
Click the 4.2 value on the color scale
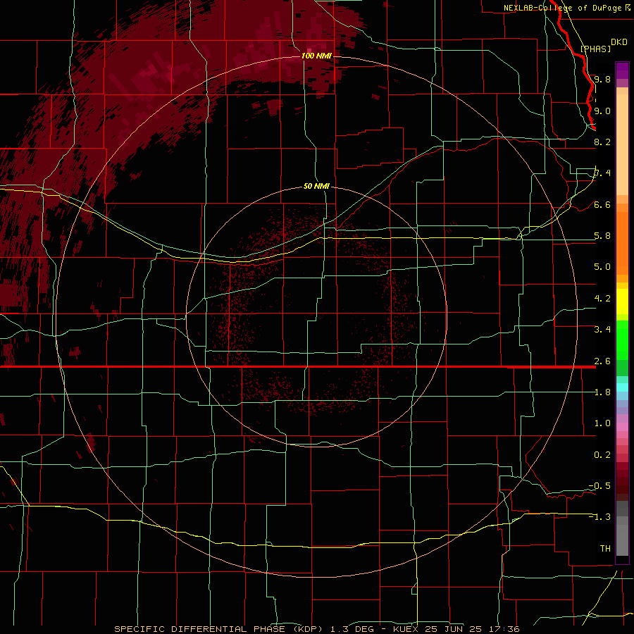602,299
